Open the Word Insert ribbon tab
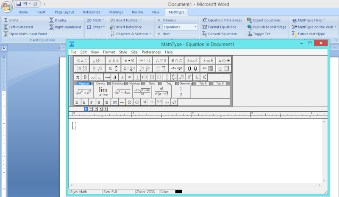Image resolution: width=339 pixels, height=197 pixels. [x=41, y=12]
